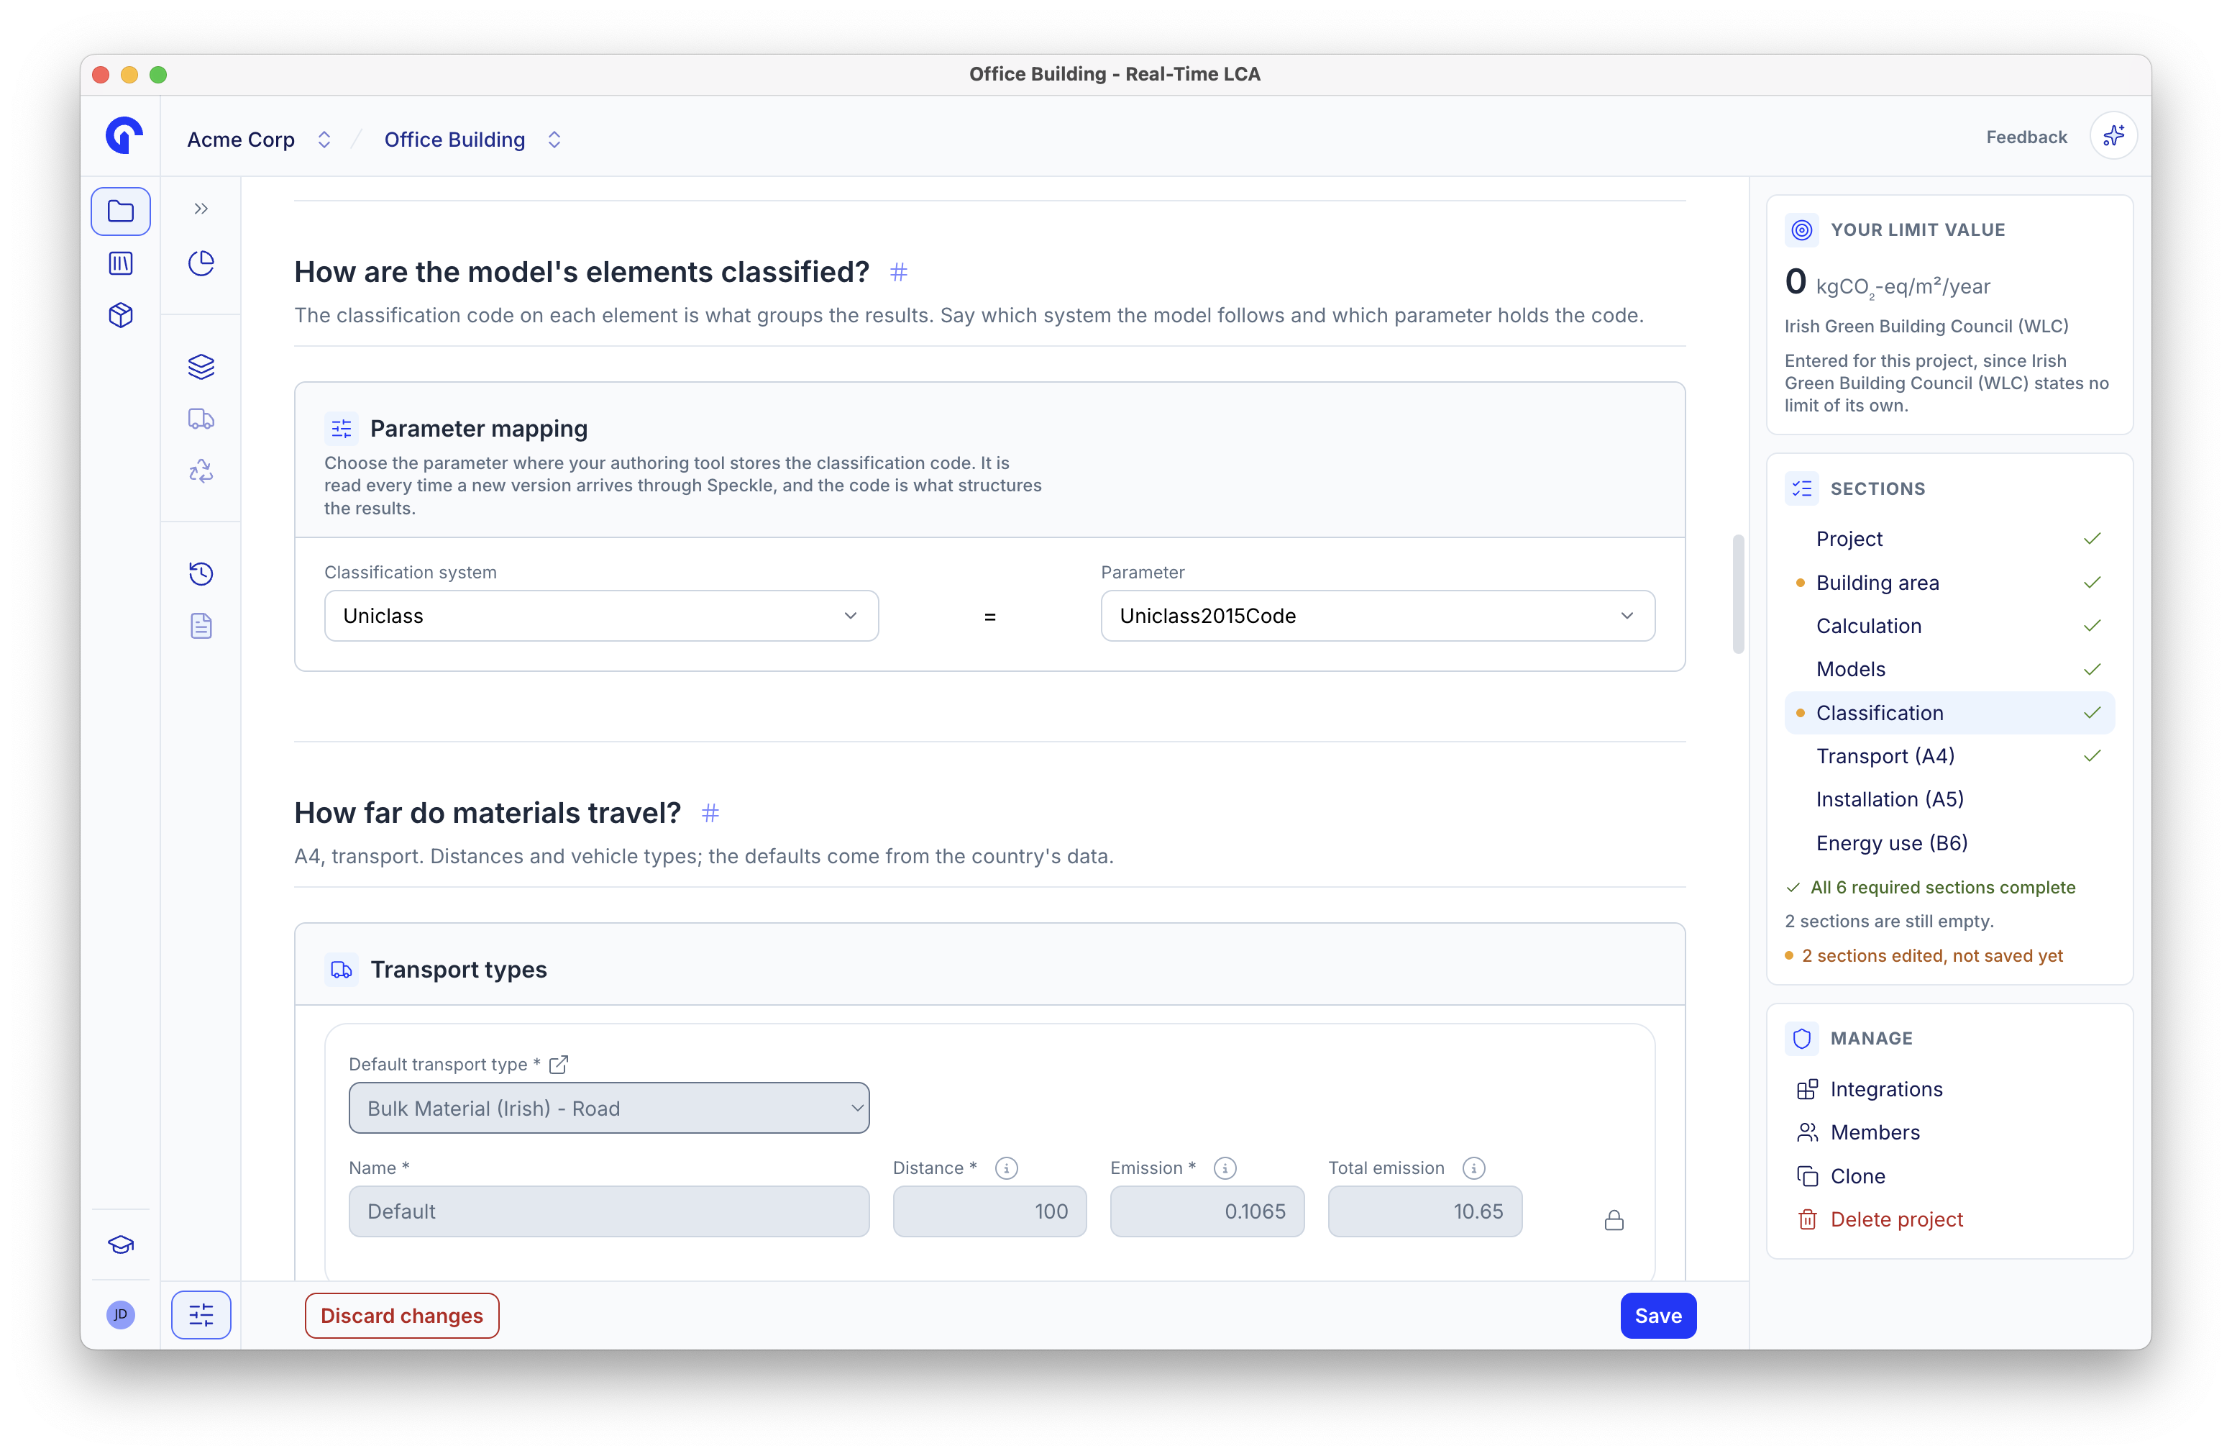Copy anchor link for materials travel heading
Screen dimensions: 2232x1456
[710, 812]
